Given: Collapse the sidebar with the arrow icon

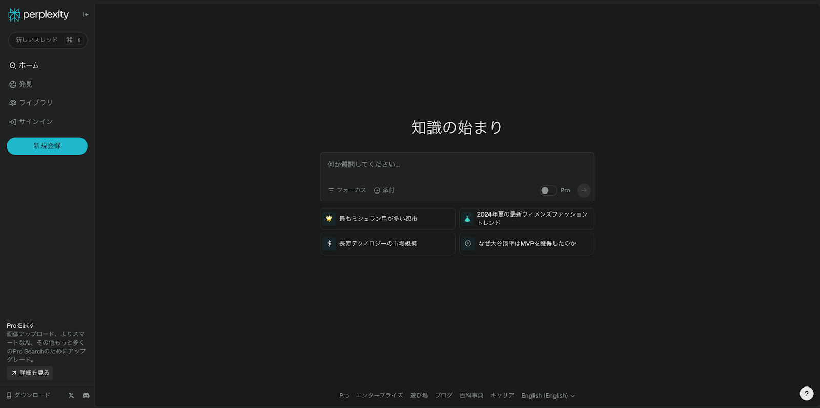Looking at the screenshot, I should pos(86,15).
